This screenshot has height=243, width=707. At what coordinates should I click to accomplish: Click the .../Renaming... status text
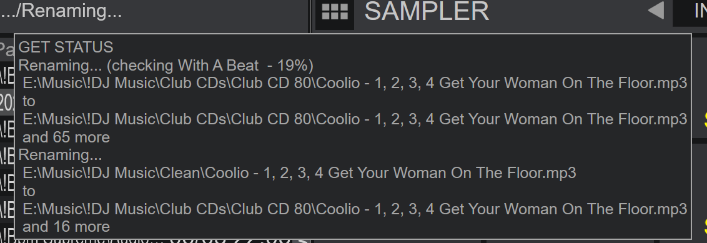pos(61,11)
